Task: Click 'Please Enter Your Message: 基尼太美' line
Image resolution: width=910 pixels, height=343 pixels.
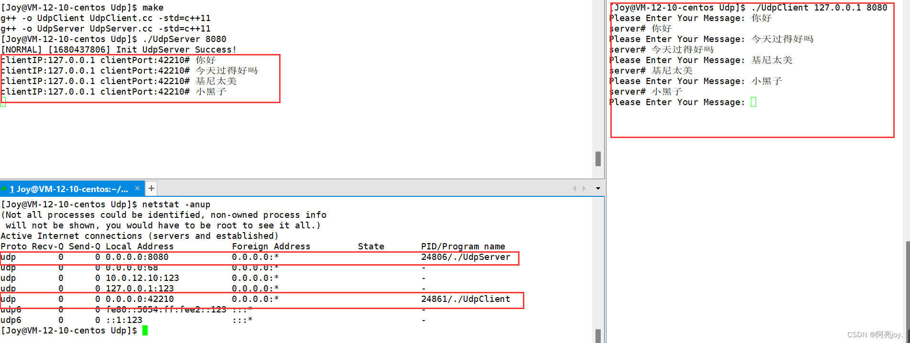Action: [x=701, y=60]
